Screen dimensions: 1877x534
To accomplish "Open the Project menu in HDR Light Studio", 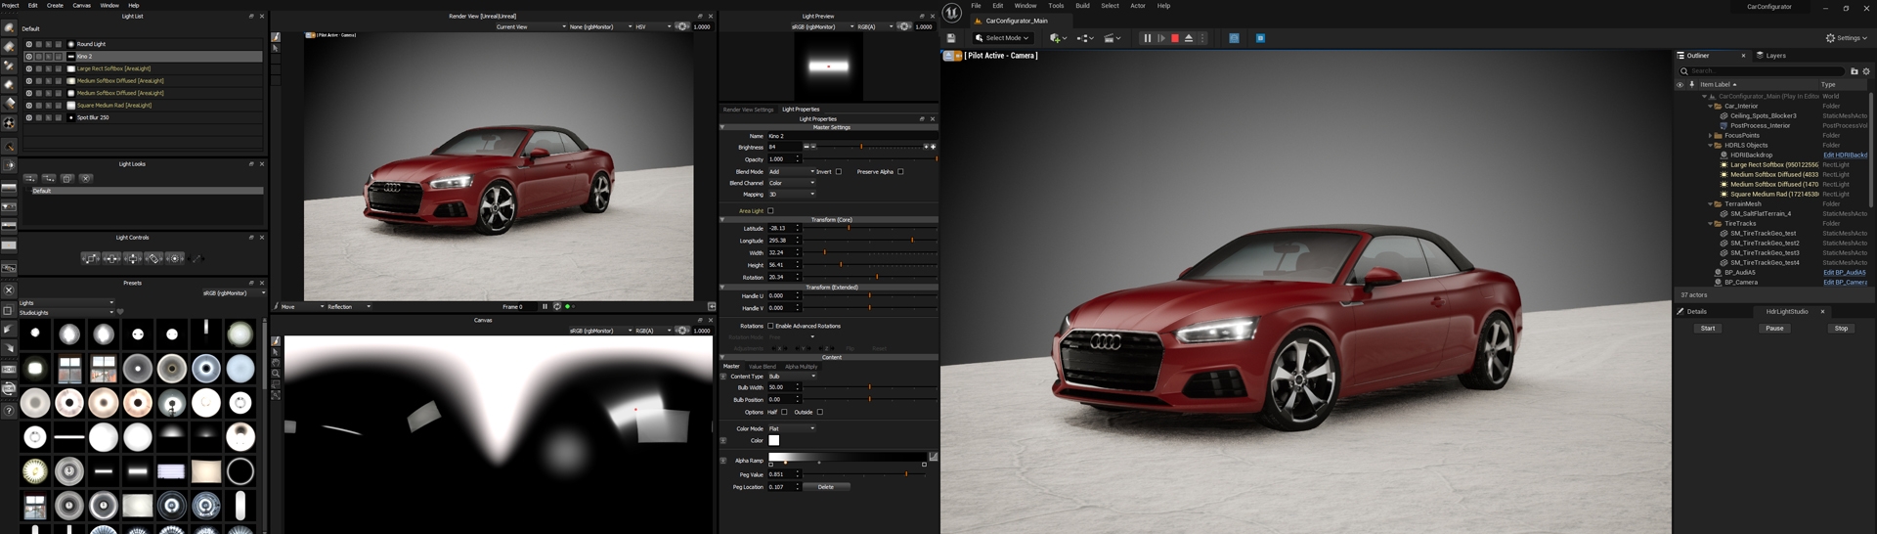I will [11, 5].
